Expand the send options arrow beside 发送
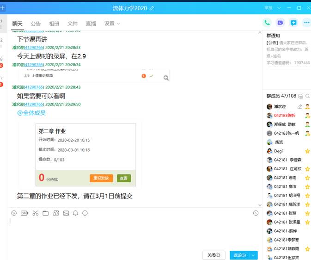Image resolution: width=311 pixels, height=260 pixels. click(x=254, y=255)
